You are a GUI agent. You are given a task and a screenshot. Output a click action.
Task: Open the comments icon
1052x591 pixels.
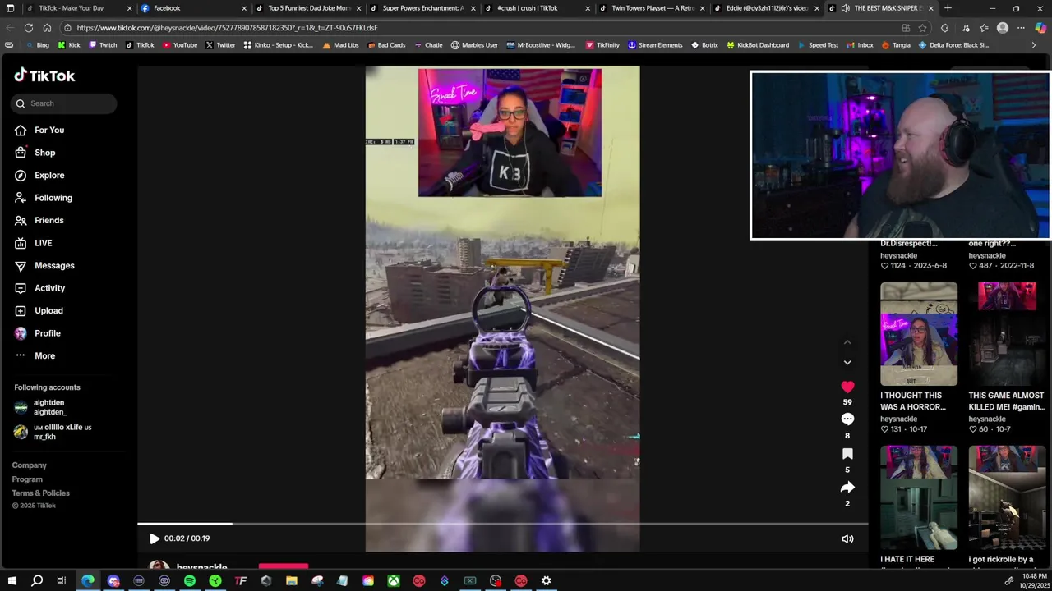tap(847, 419)
